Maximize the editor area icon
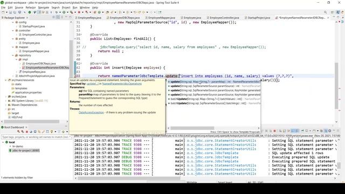The width and height of the screenshot is (345, 194). coord(338,17)
